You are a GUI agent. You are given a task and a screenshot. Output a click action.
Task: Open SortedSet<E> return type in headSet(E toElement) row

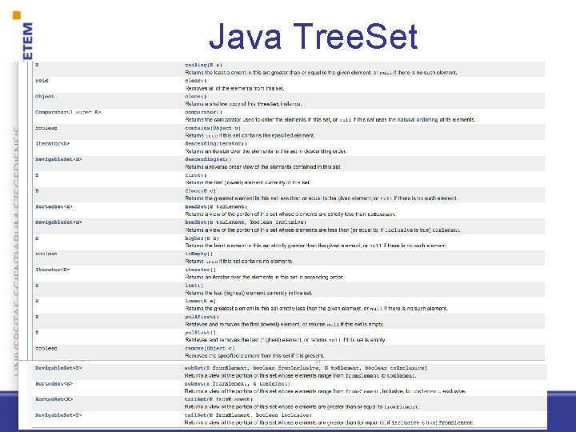[x=54, y=207]
